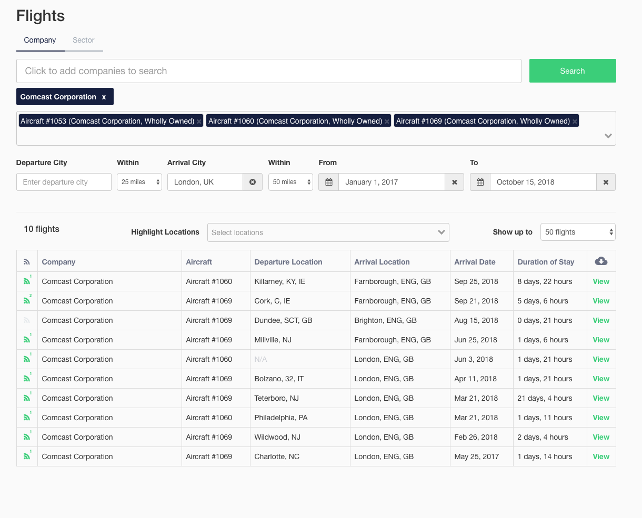Click the feed icon in the Killarney, KY, IE row
642x518 pixels.
point(27,281)
